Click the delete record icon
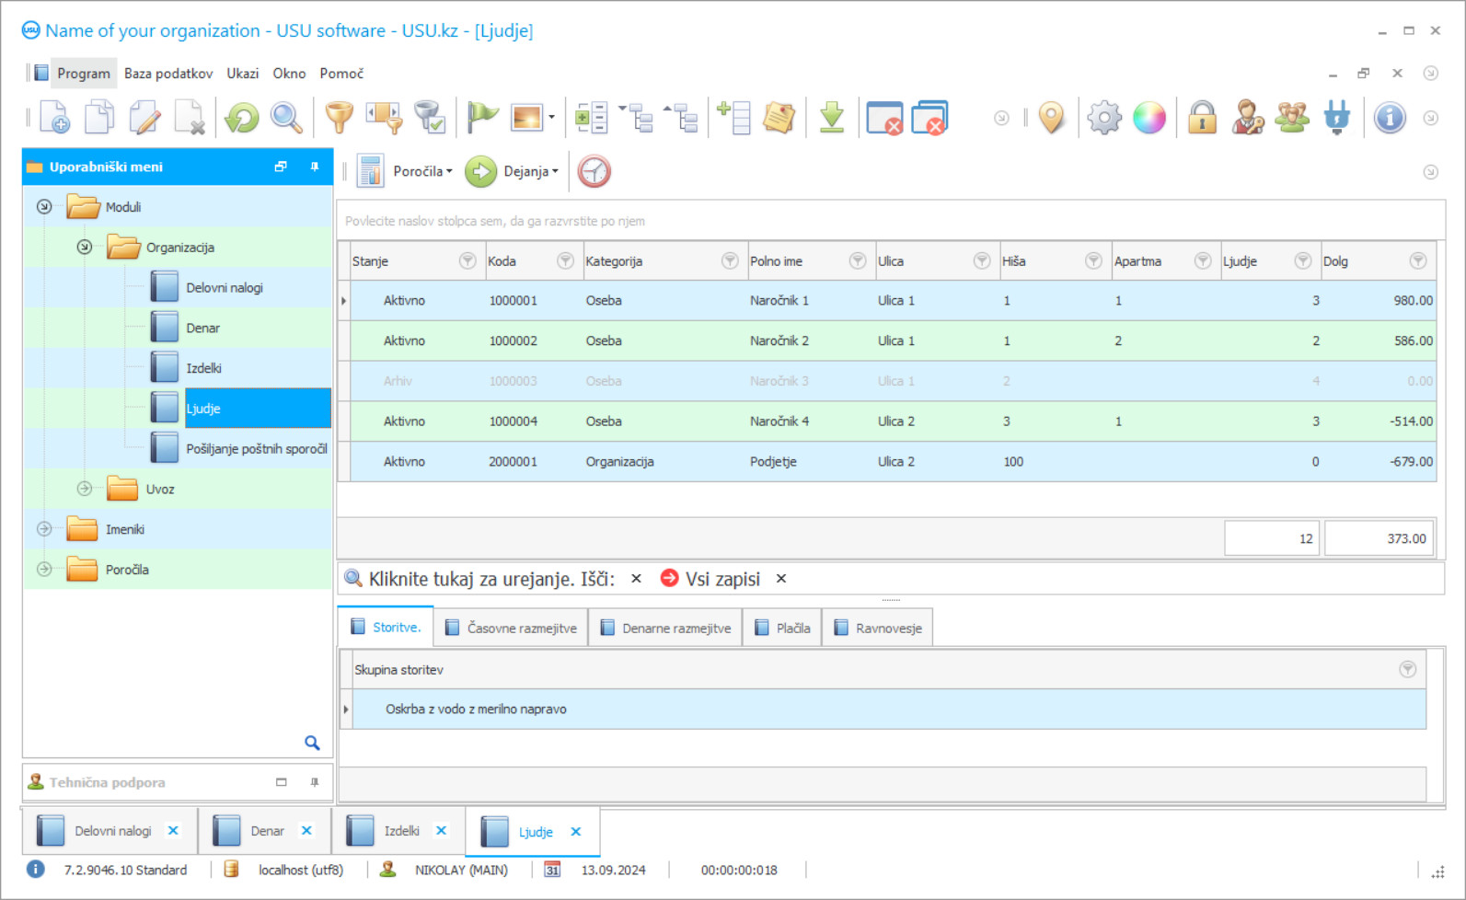This screenshot has width=1466, height=900. pyautogui.click(x=190, y=118)
